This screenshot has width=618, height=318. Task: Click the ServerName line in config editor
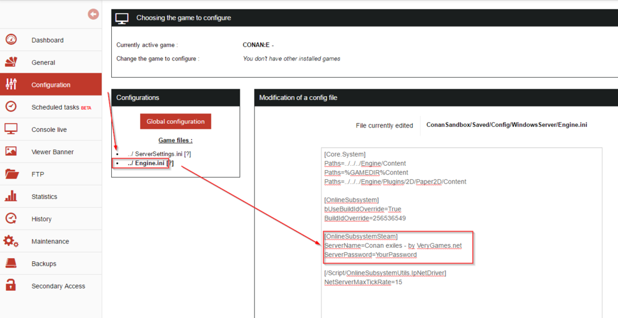(x=392, y=245)
